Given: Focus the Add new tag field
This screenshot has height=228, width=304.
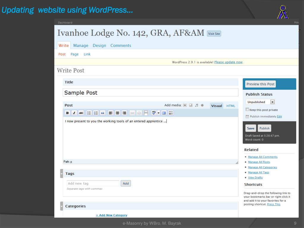Looking at the screenshot, I should click(x=93, y=183).
